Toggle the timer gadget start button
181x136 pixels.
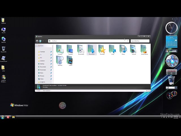pos(171,73)
